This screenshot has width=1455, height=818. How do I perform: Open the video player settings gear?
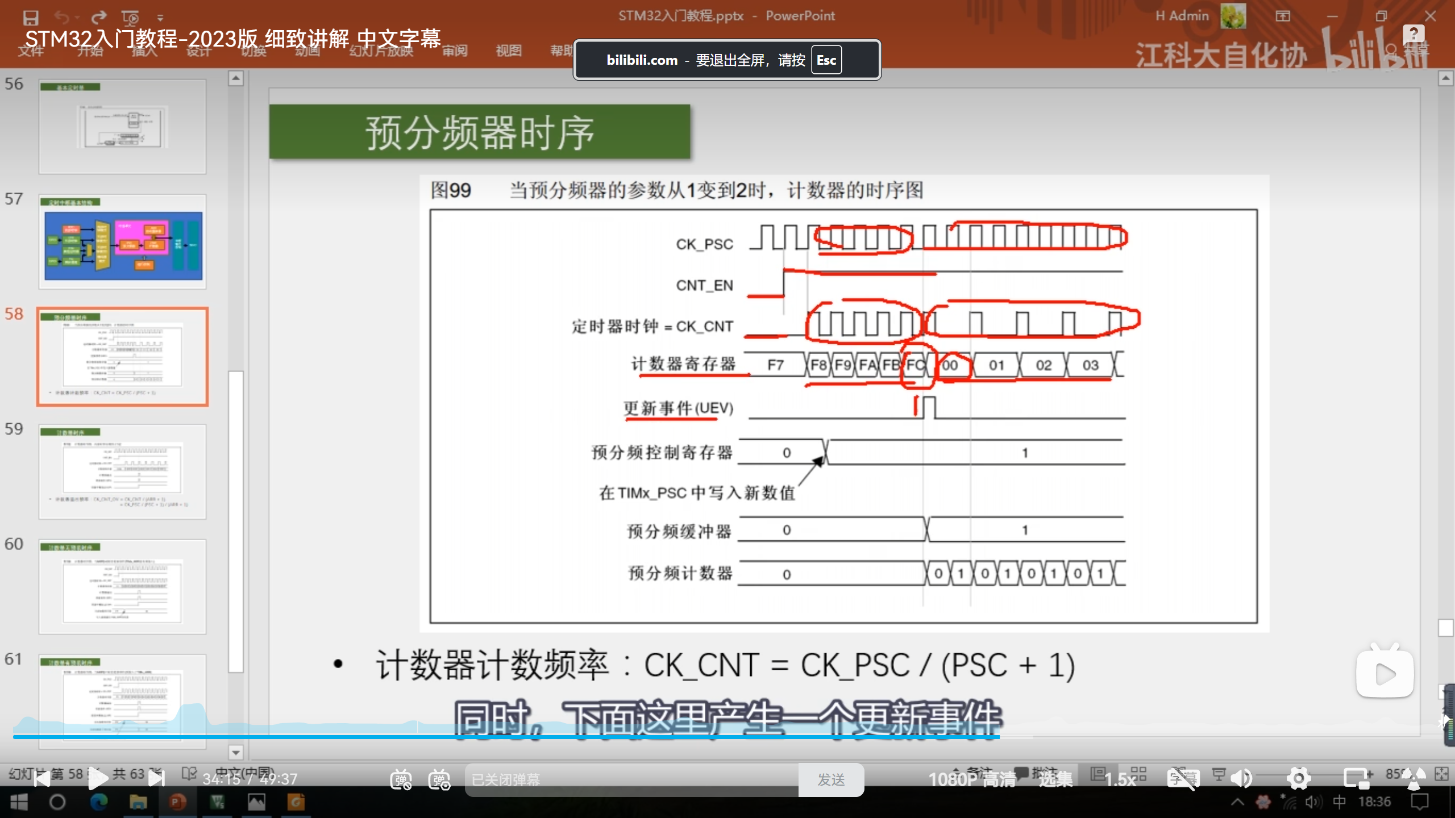click(x=1299, y=779)
